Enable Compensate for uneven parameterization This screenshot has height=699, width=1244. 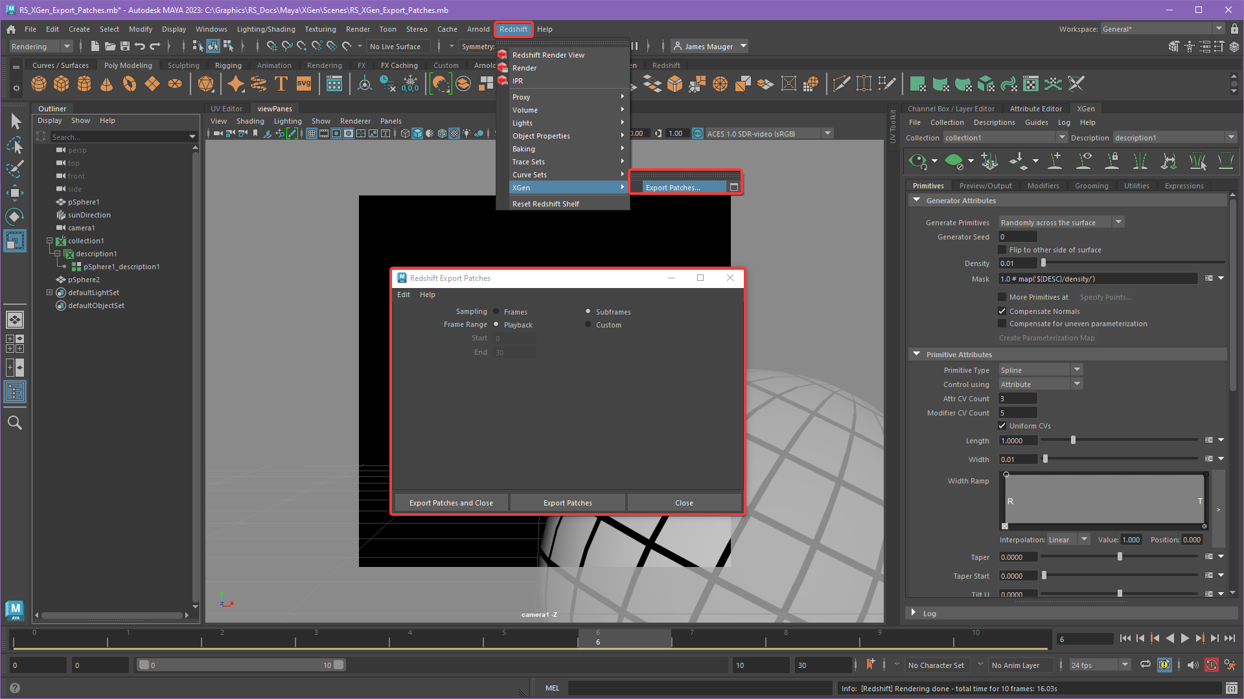(1002, 324)
